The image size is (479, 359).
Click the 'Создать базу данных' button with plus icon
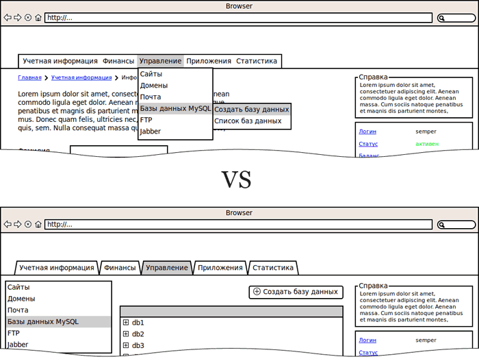click(x=295, y=292)
